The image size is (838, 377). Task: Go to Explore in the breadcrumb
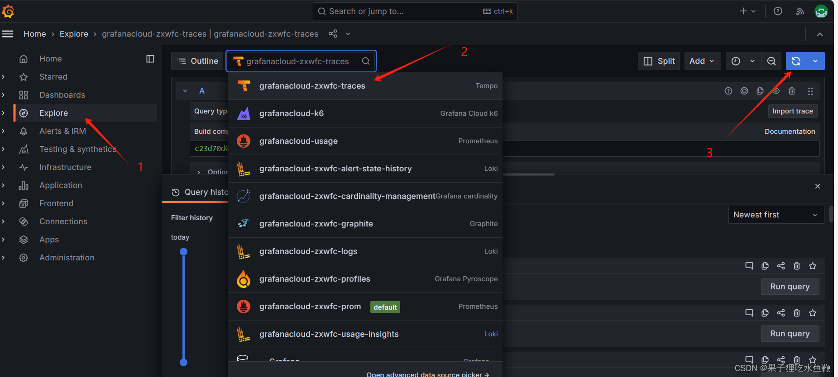(x=74, y=34)
